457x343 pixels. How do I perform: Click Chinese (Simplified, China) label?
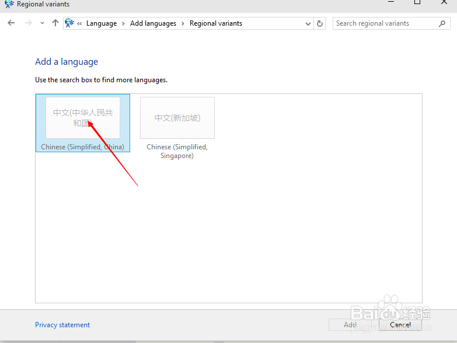[82, 147]
